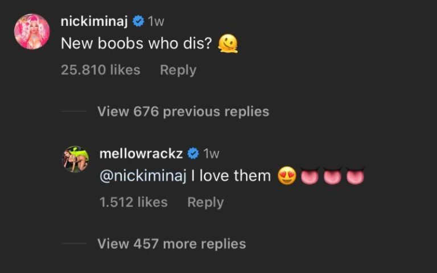Reply to mellowrackz's comment
Viewport: 437px width, 273px height.
point(205,202)
